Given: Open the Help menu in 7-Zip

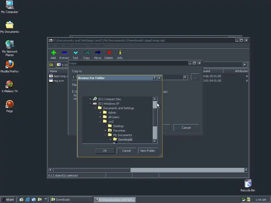Looking at the screenshot, I should pos(101,45).
